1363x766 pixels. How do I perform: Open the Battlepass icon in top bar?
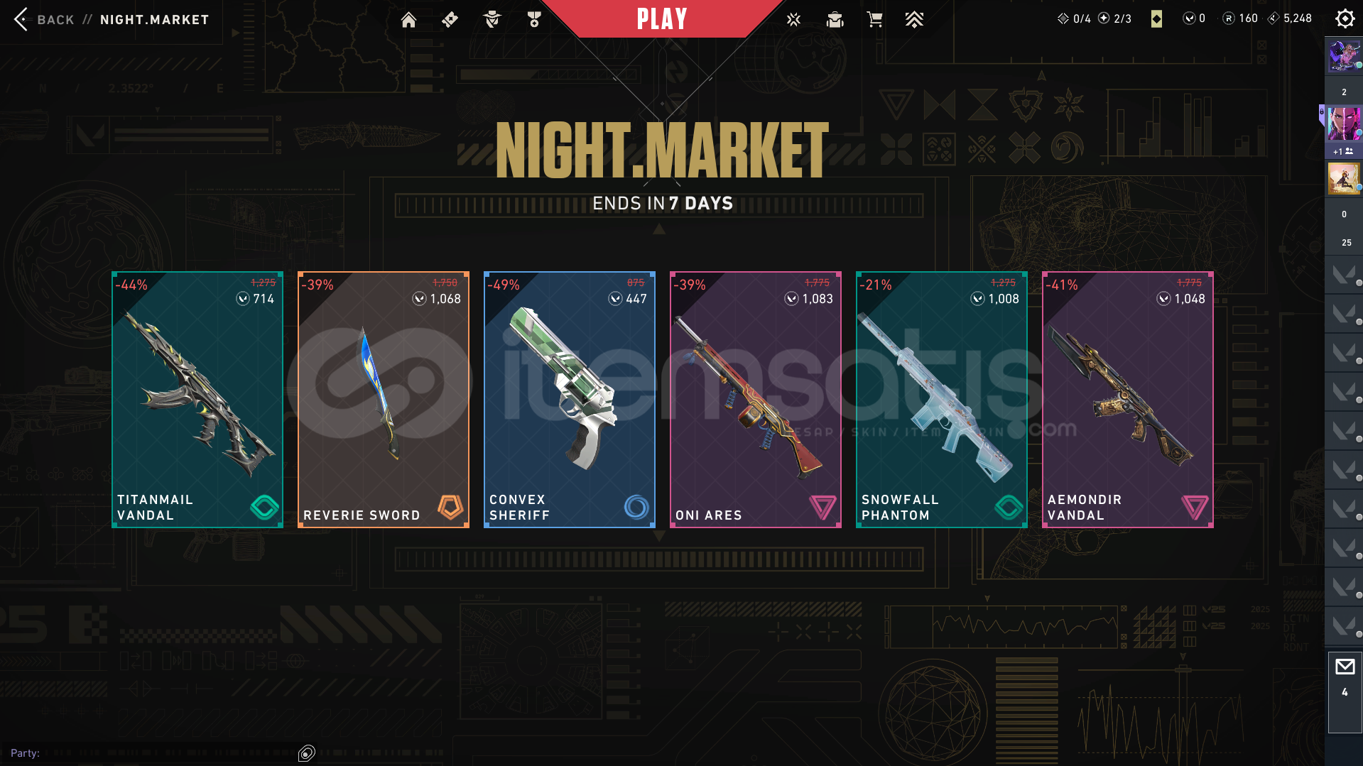[x=450, y=19]
